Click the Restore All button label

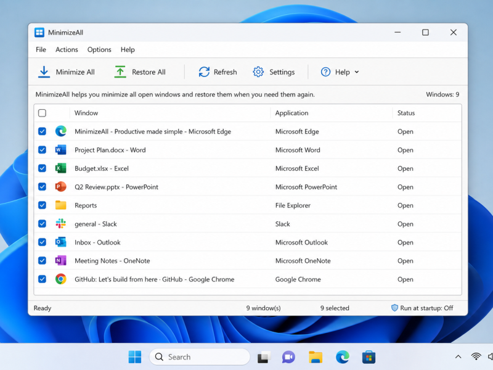point(149,72)
